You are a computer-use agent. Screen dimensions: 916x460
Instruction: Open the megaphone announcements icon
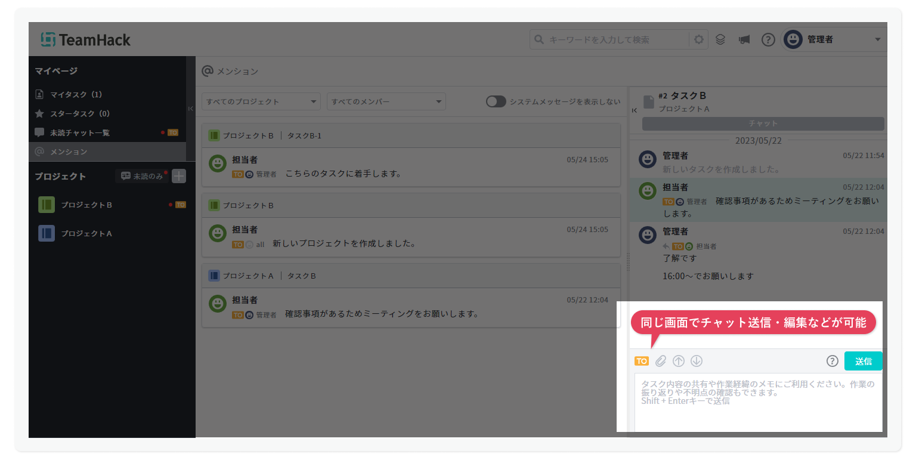[x=744, y=40]
